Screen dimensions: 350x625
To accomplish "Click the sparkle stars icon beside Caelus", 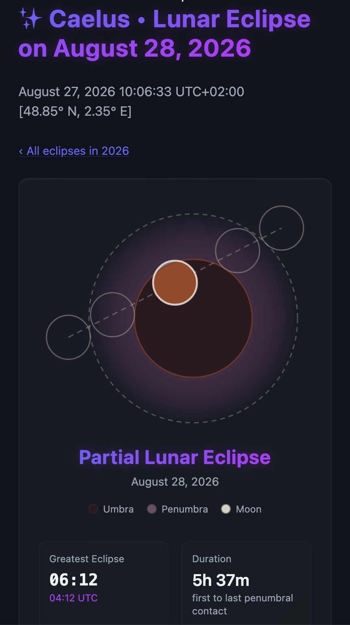I will click(31, 19).
